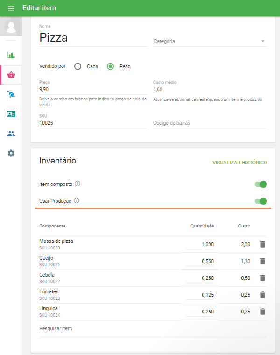Screen dimensions: 280x355
Task: Select the Peso radio button
Action: click(x=111, y=66)
